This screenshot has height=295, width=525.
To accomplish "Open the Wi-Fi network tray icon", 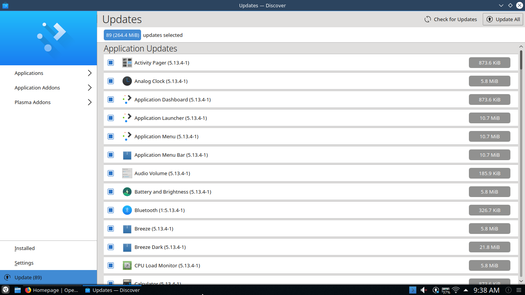I will pos(456,290).
